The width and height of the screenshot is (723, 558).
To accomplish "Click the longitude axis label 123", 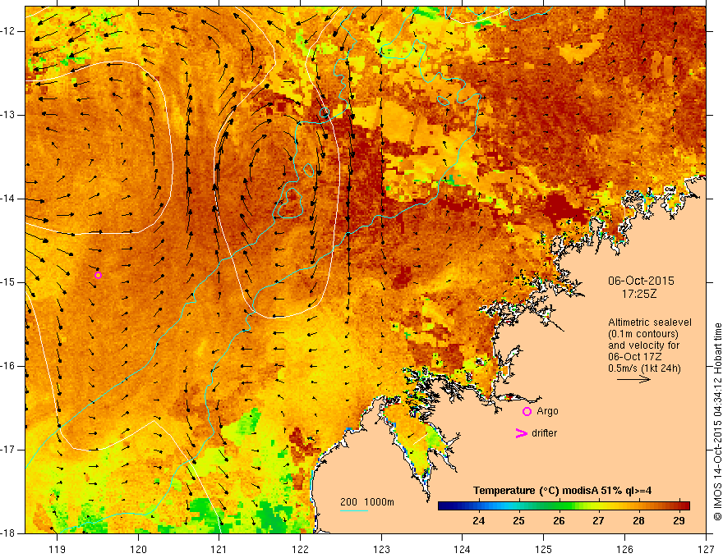I will pyautogui.click(x=381, y=549).
